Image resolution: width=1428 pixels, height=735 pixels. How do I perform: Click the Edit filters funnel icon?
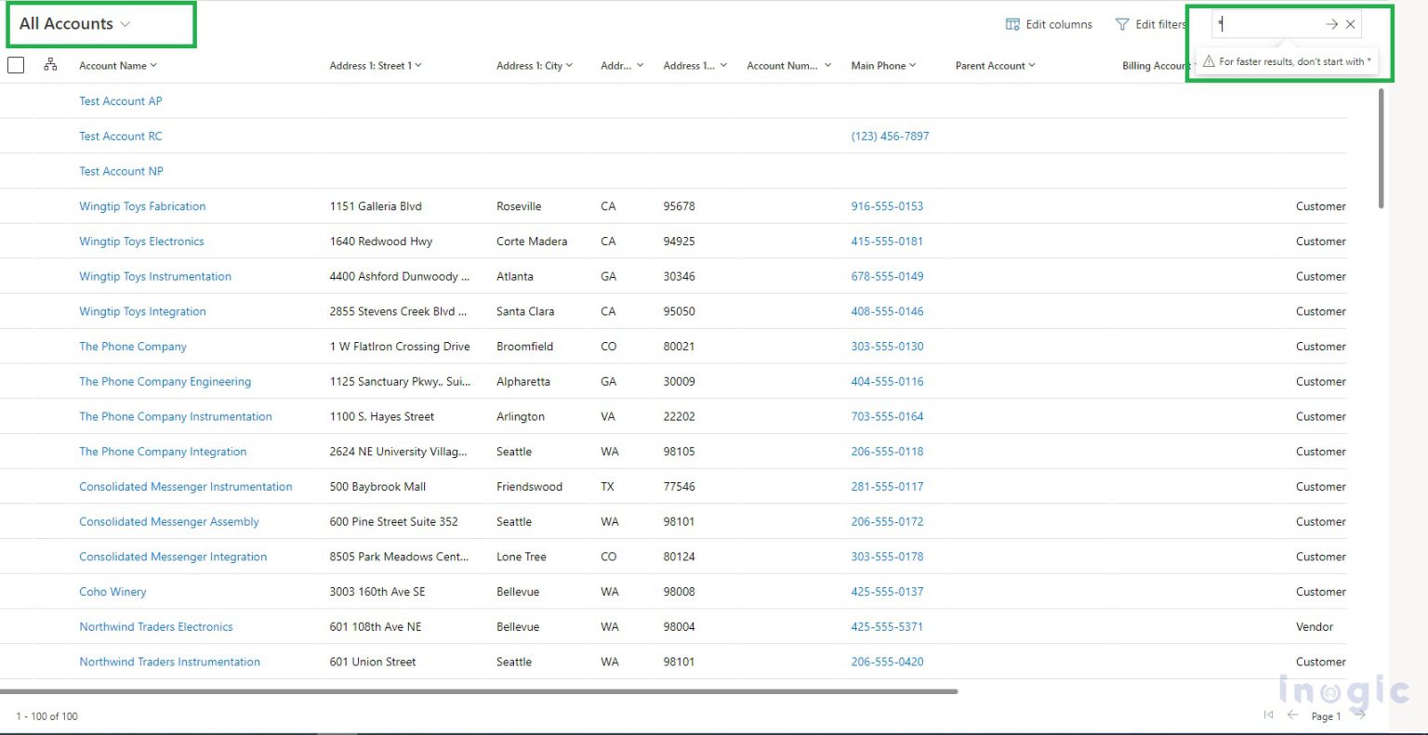click(x=1122, y=24)
